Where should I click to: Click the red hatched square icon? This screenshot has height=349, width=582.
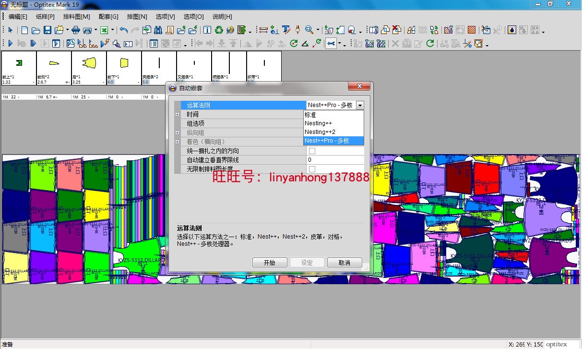pyautogui.click(x=472, y=30)
